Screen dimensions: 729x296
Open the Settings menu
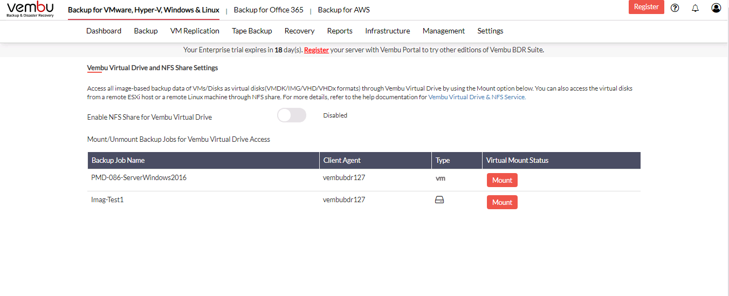pos(490,31)
